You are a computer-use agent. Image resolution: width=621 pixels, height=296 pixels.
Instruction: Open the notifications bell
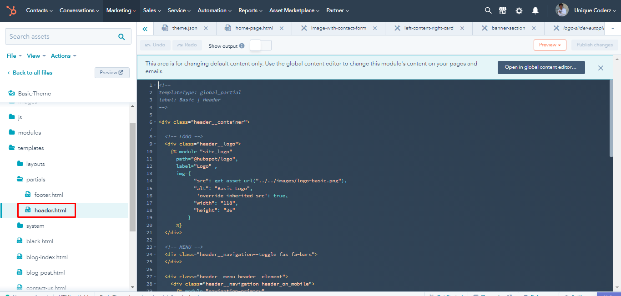[x=535, y=10]
